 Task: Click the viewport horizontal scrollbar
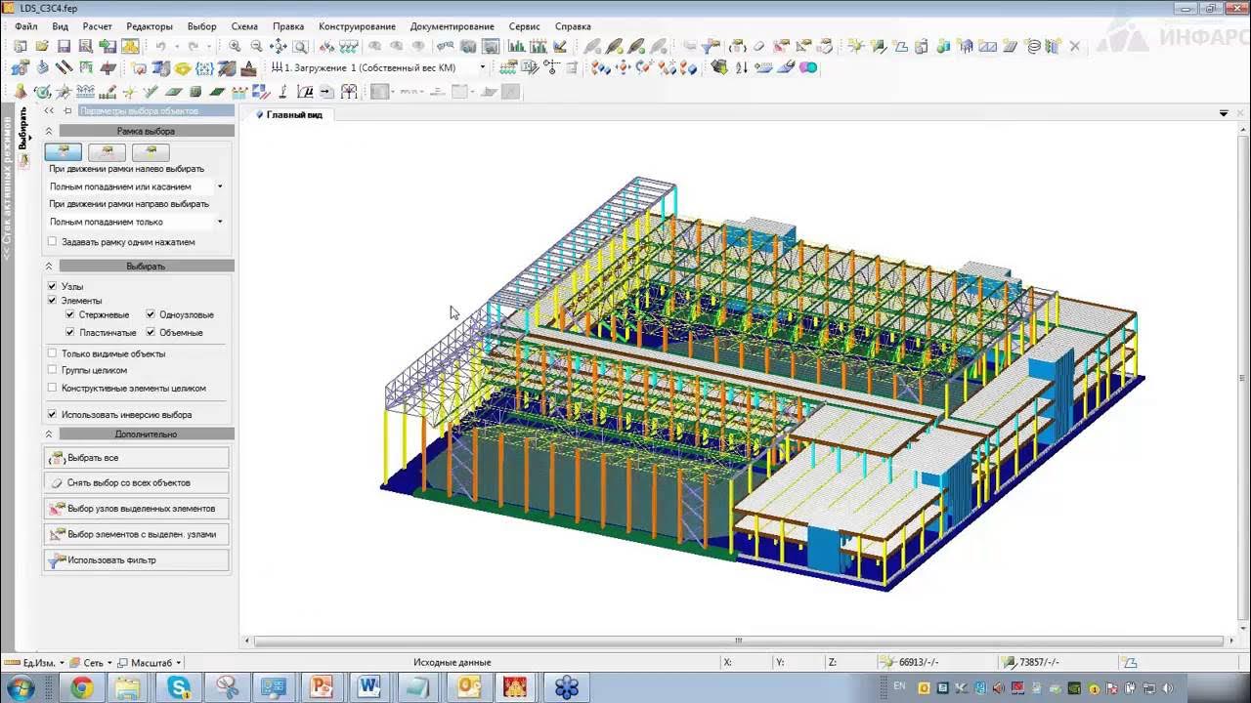pos(738,641)
